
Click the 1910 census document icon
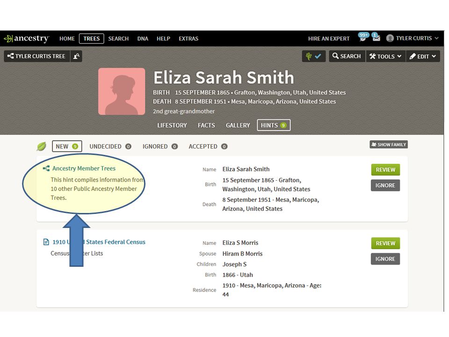click(x=46, y=242)
